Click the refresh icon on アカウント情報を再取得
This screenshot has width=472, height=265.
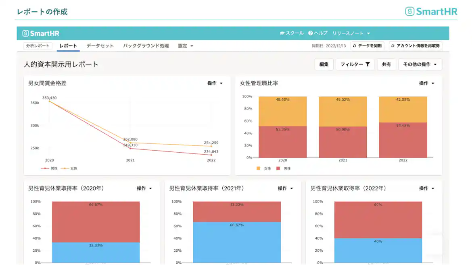pos(392,46)
